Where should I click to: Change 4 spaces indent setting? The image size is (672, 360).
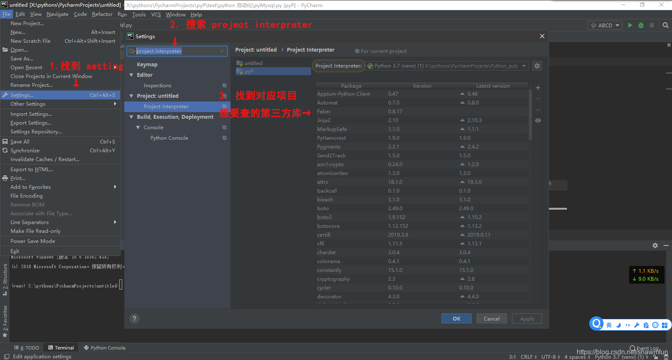[x=577, y=357]
